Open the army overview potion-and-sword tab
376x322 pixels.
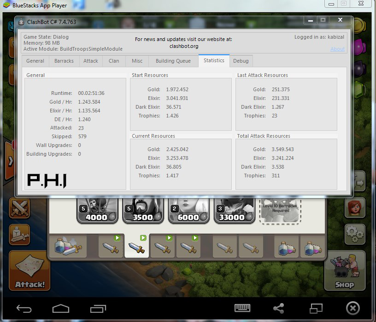click(68, 247)
